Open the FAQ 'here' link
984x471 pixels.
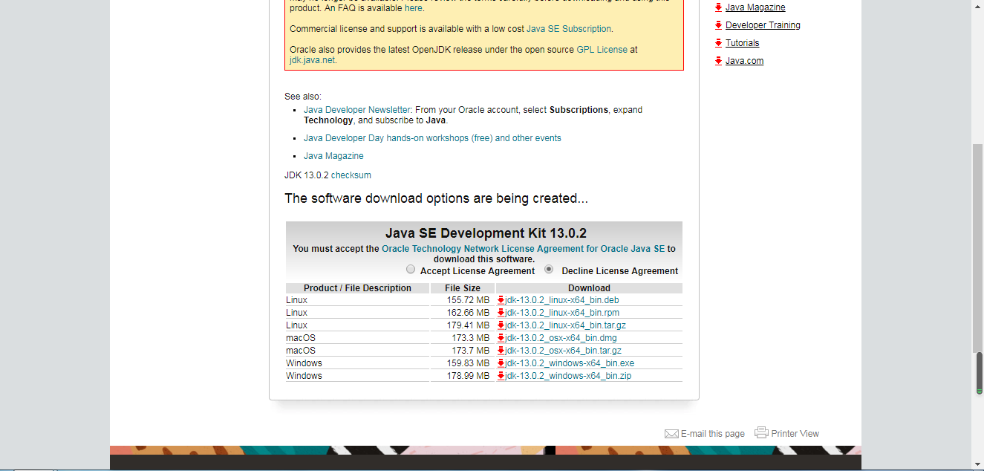(x=414, y=8)
